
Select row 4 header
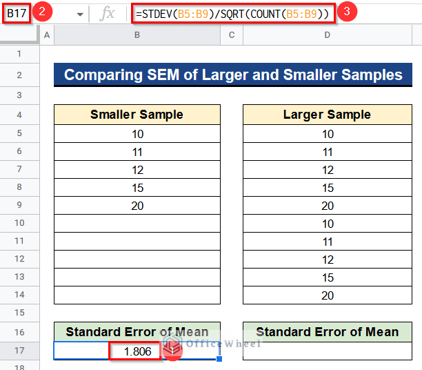click(x=19, y=115)
